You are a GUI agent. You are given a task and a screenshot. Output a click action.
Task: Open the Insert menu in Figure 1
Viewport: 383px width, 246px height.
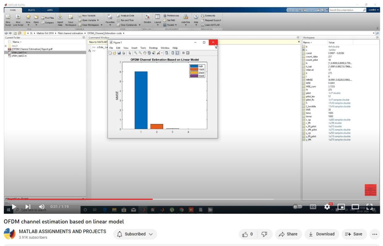tap(134, 48)
